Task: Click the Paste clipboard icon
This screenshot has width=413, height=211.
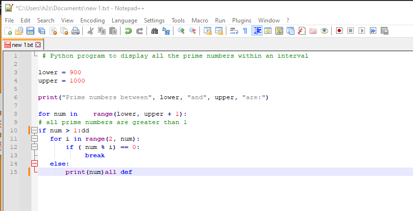Action: [113, 31]
